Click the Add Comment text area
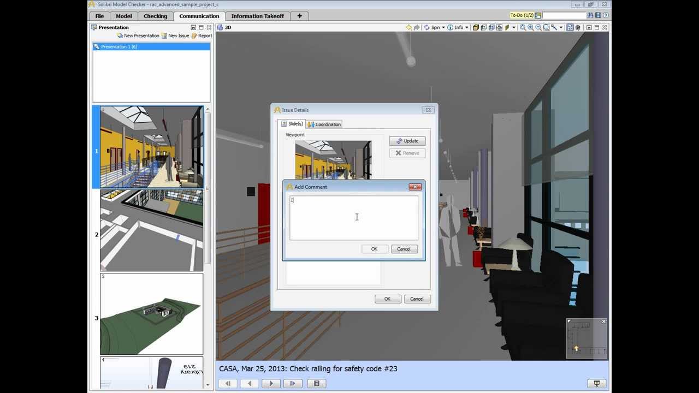Viewport: 699px width, 393px height. [x=354, y=218]
